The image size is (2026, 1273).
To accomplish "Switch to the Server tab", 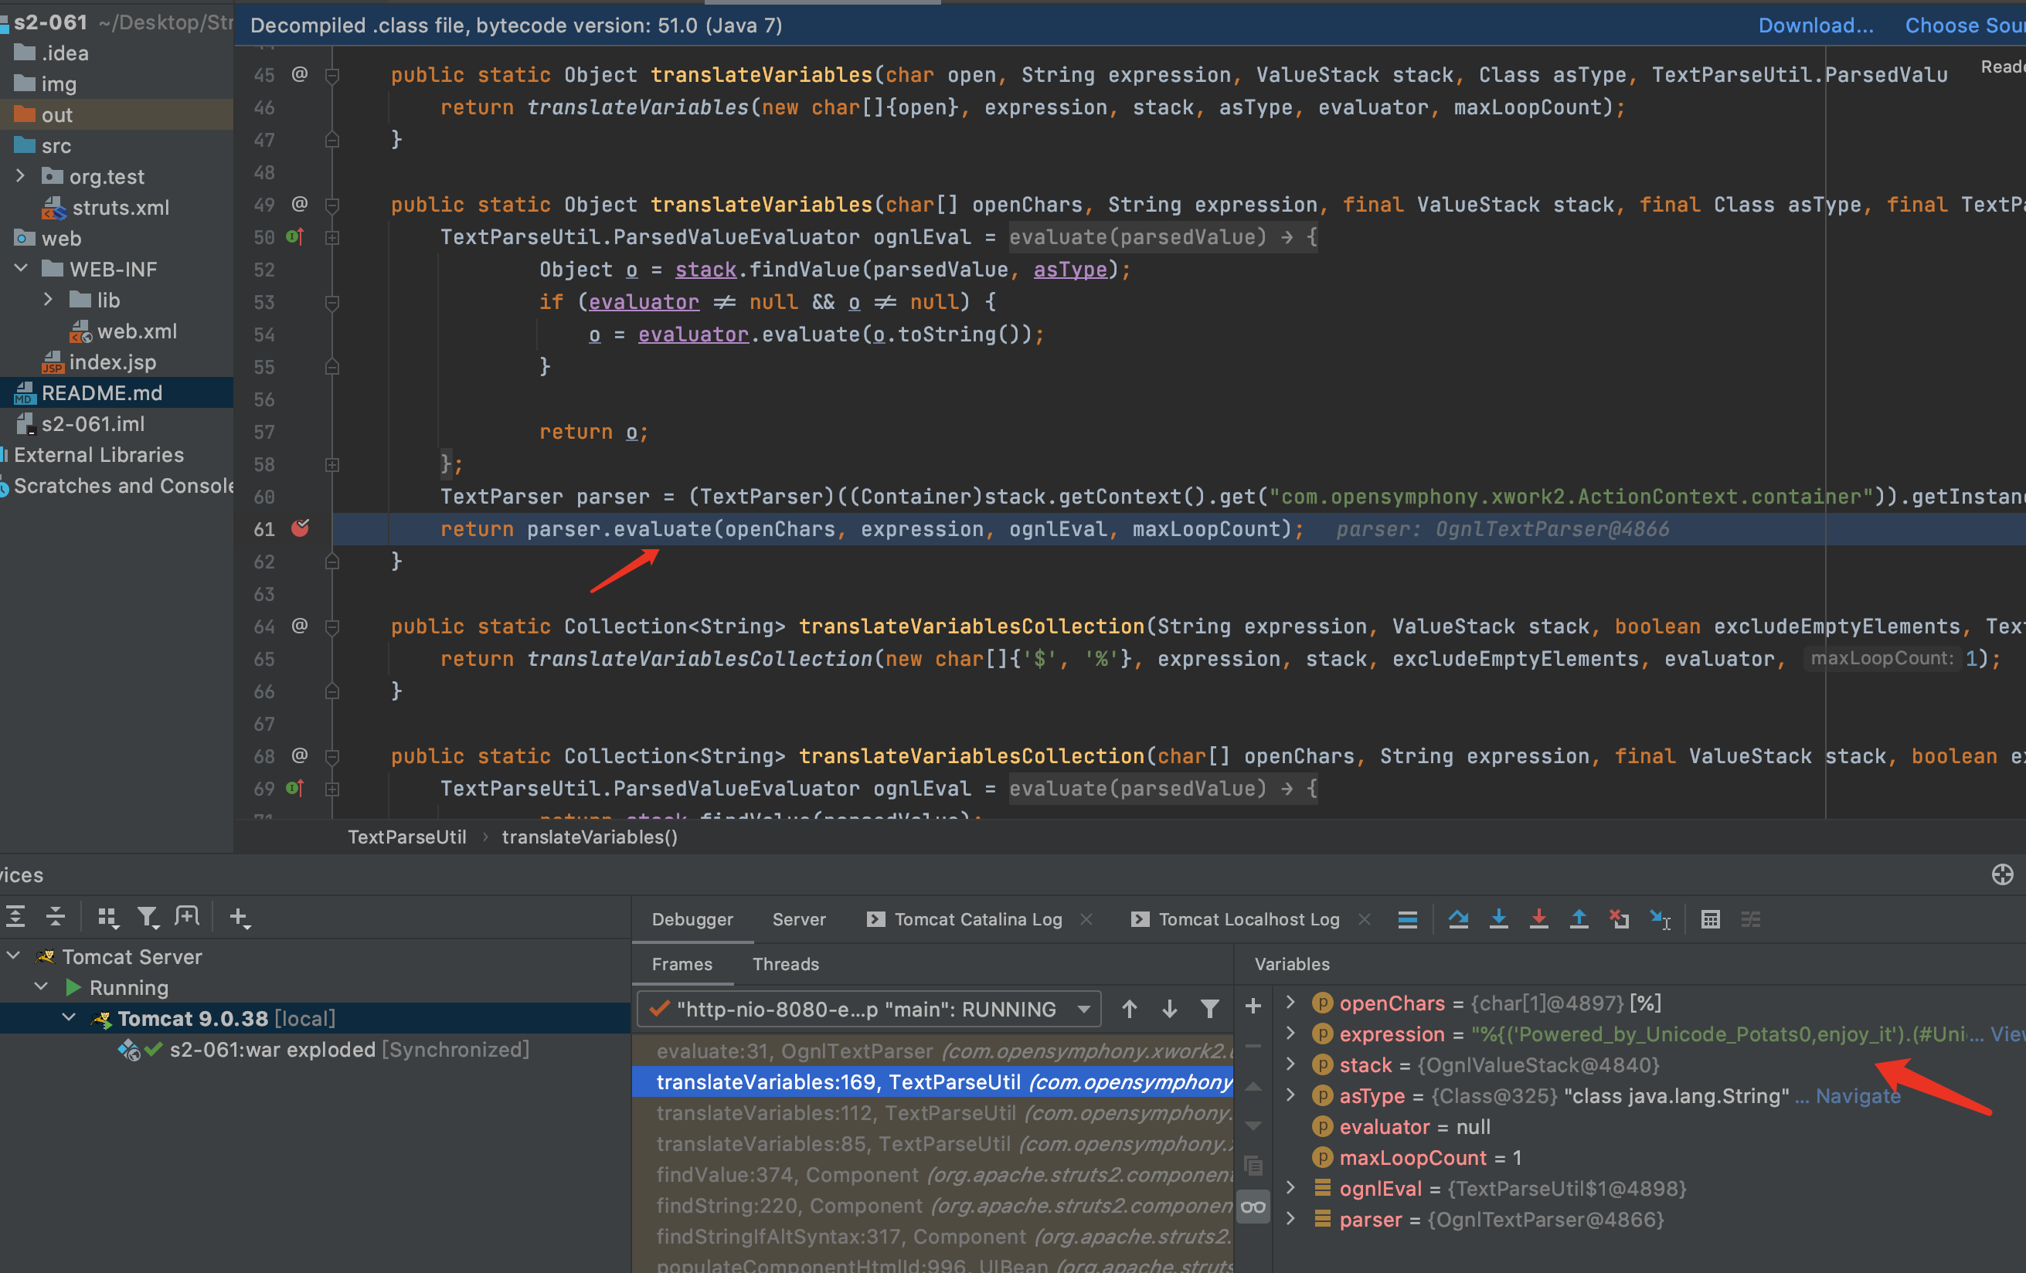I will (798, 918).
